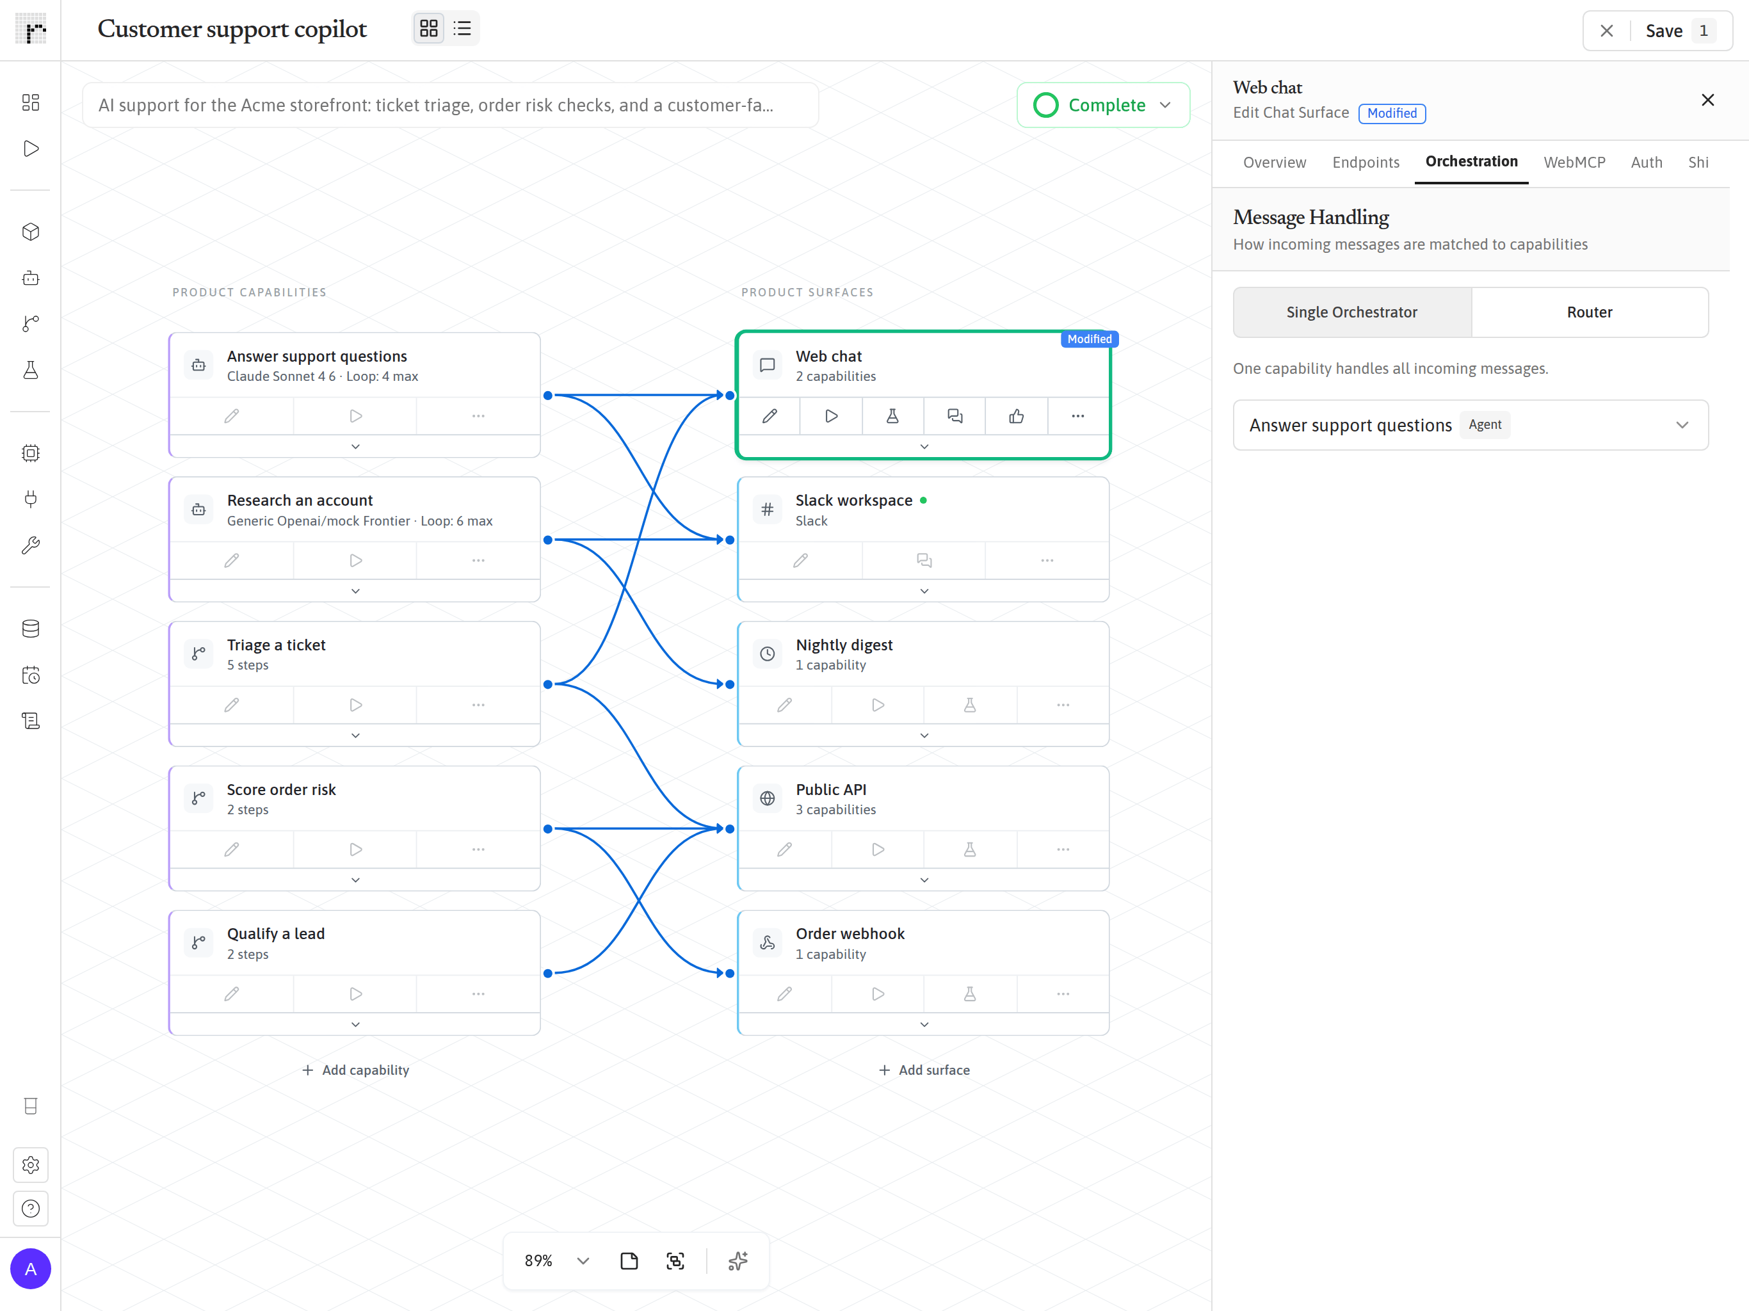This screenshot has width=1749, height=1311.
Task: Open the run/play icon in sidebar
Action: pyautogui.click(x=31, y=149)
